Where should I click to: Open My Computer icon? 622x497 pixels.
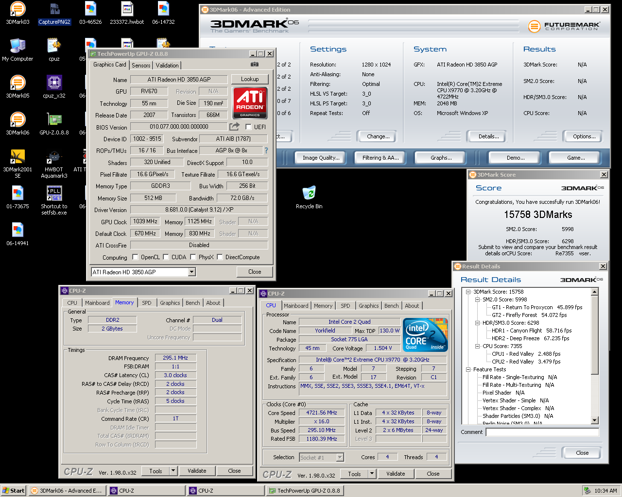tap(17, 50)
